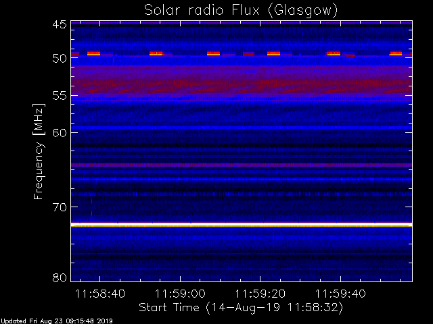
Task: Click the 70 frequency tick label
Action: (x=60, y=207)
